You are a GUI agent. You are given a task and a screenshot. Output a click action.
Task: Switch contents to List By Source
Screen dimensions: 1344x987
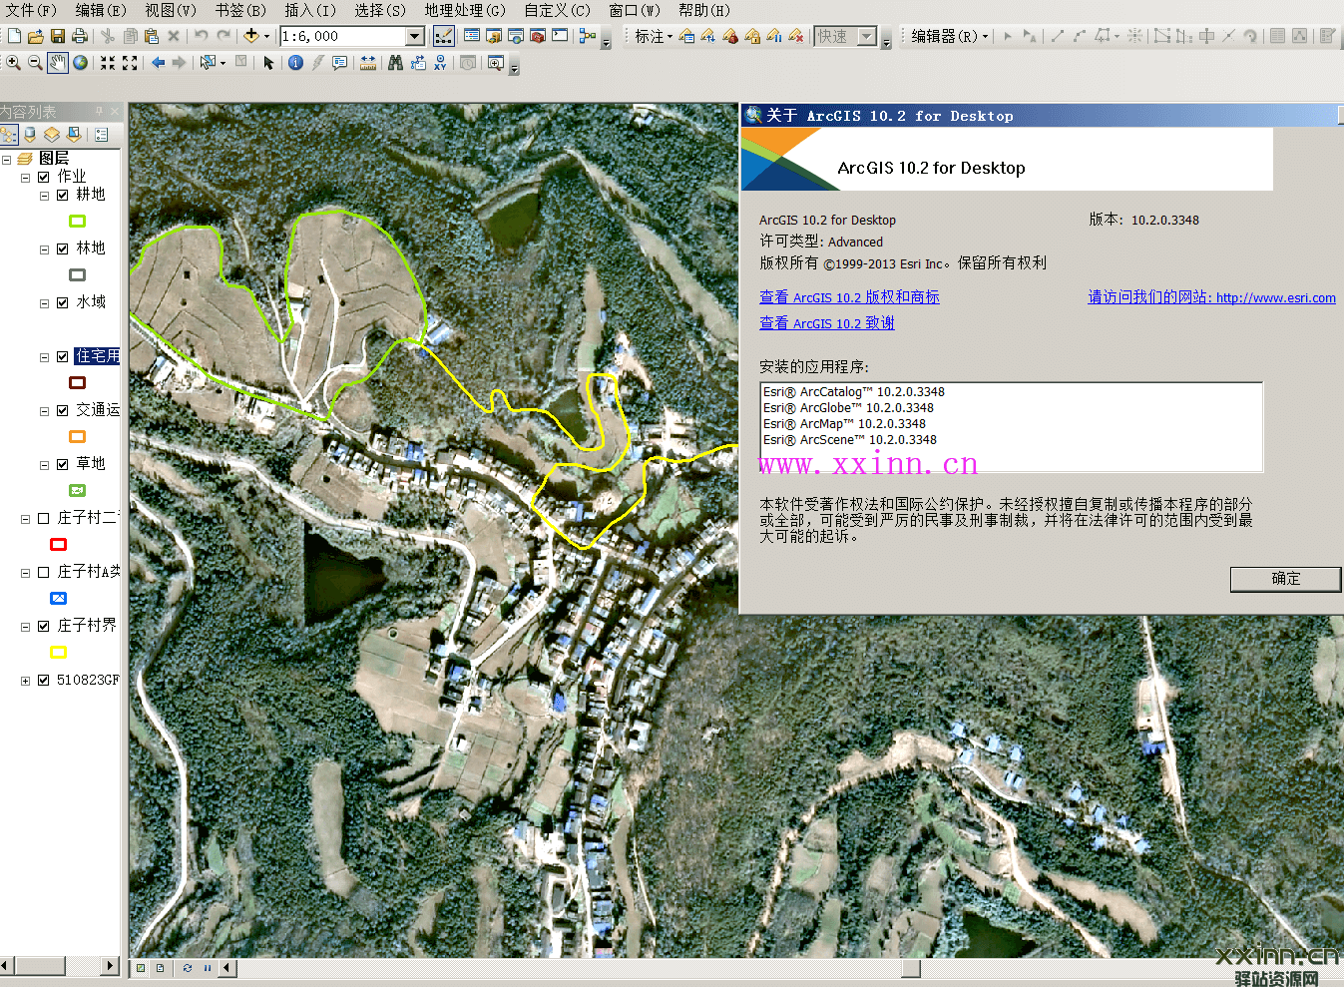(30, 135)
